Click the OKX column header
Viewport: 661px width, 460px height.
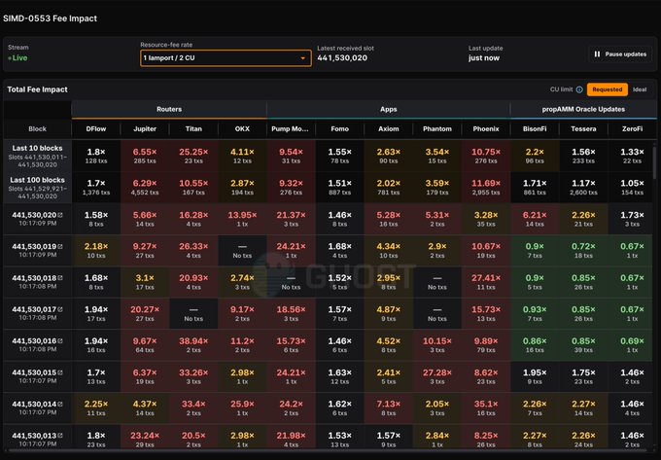242,129
